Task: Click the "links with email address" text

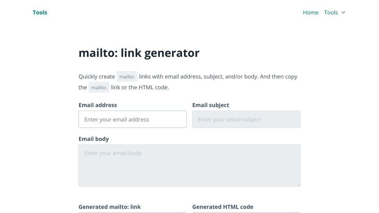Action: click(170, 77)
